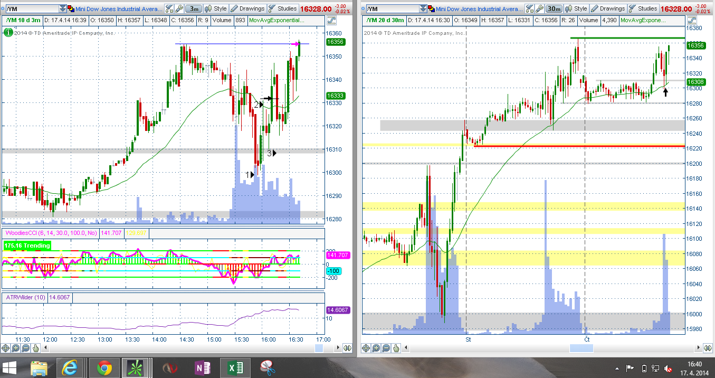The width and height of the screenshot is (715, 378).
Task: Click pan crosshair icon in left chart
Action: coord(6,348)
